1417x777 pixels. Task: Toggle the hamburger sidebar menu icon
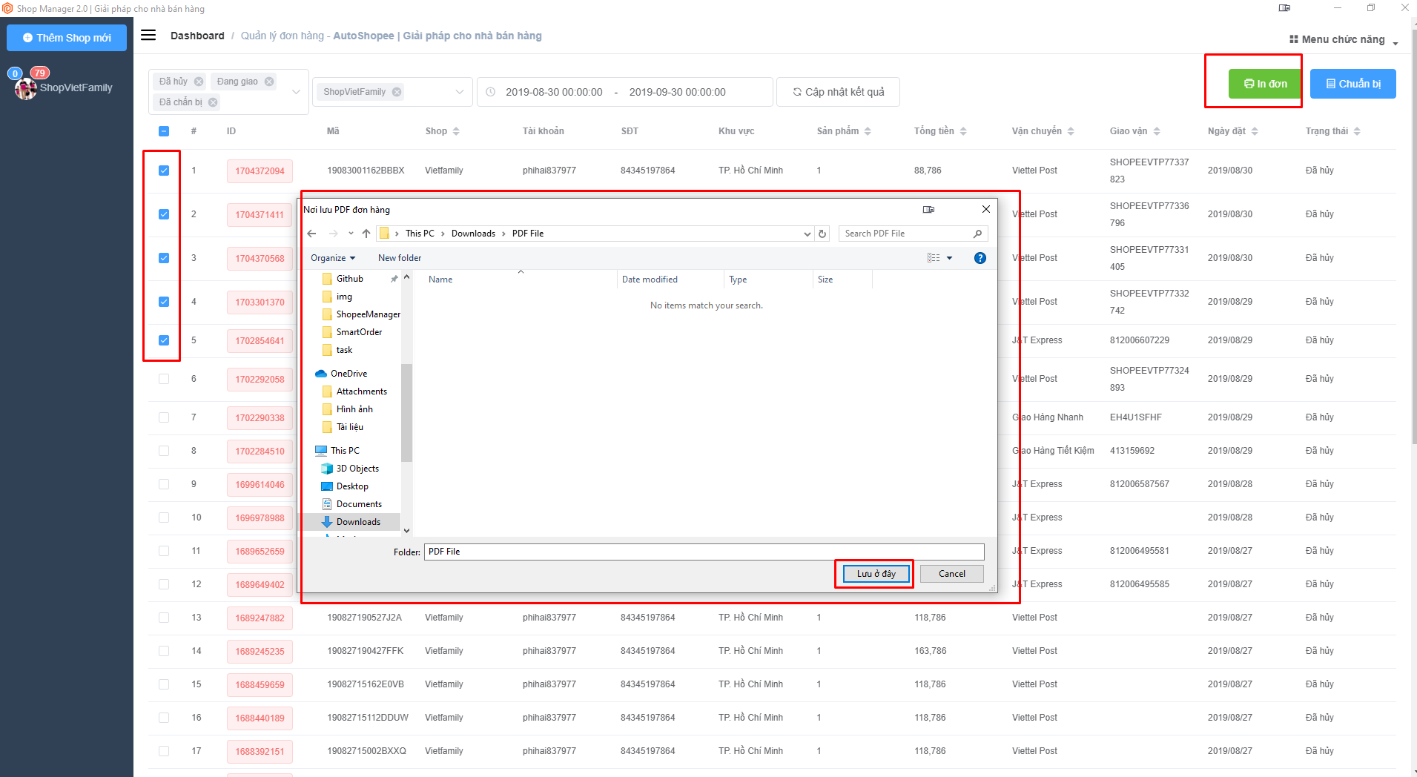coord(148,35)
